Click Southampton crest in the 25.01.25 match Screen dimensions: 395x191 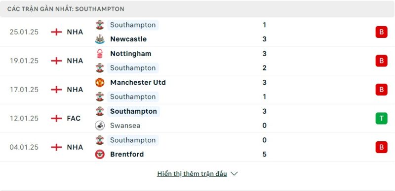(100, 25)
